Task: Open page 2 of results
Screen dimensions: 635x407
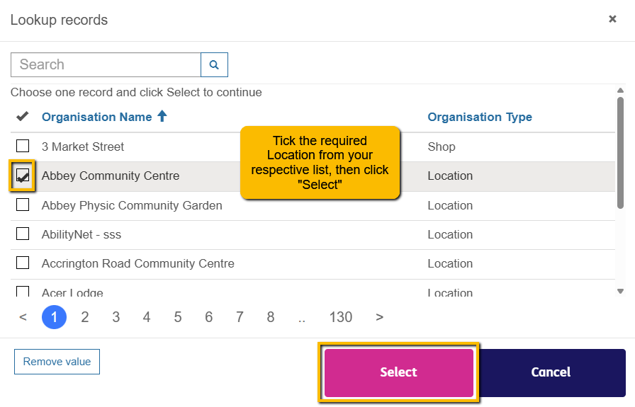Action: [x=85, y=317]
